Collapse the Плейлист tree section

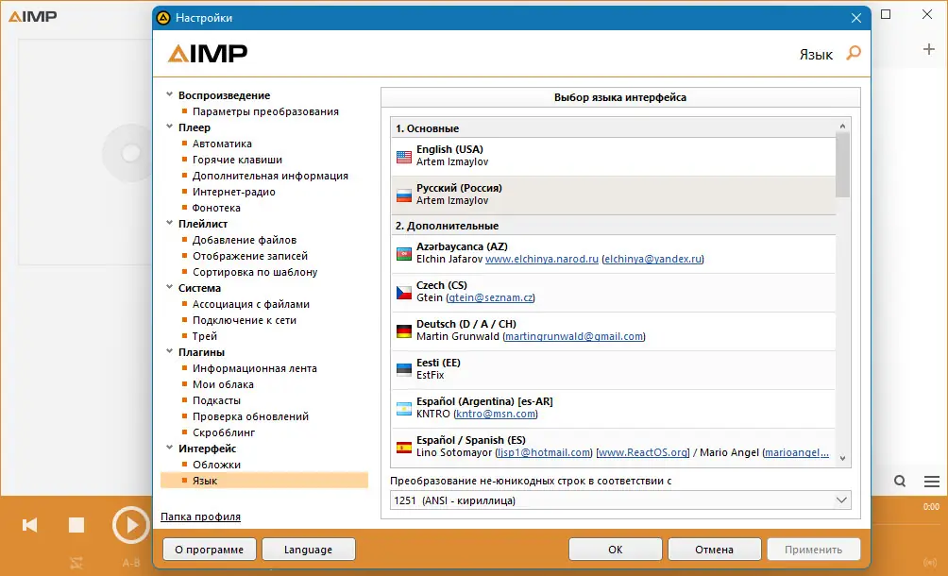click(x=170, y=223)
